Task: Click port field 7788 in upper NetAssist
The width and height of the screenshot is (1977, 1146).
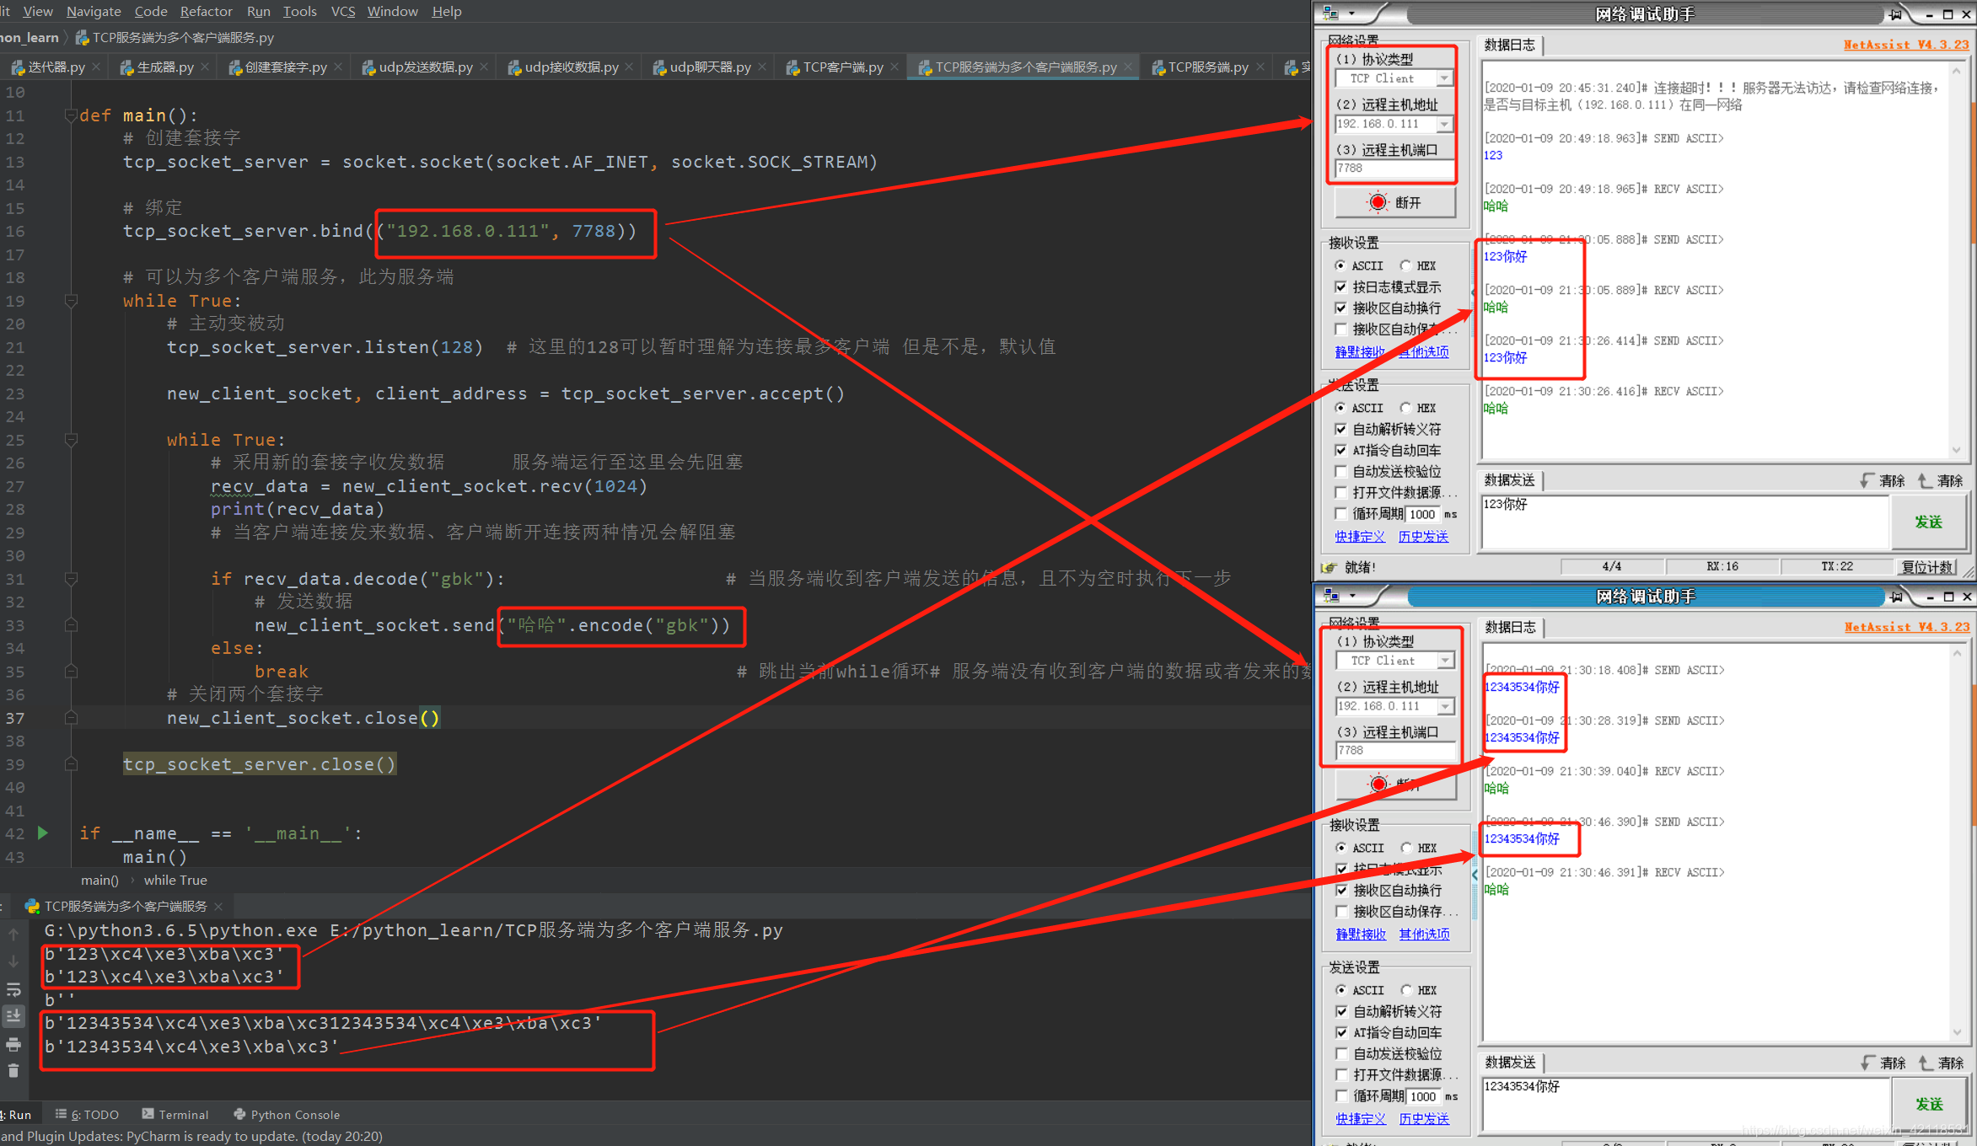Action: coord(1394,169)
